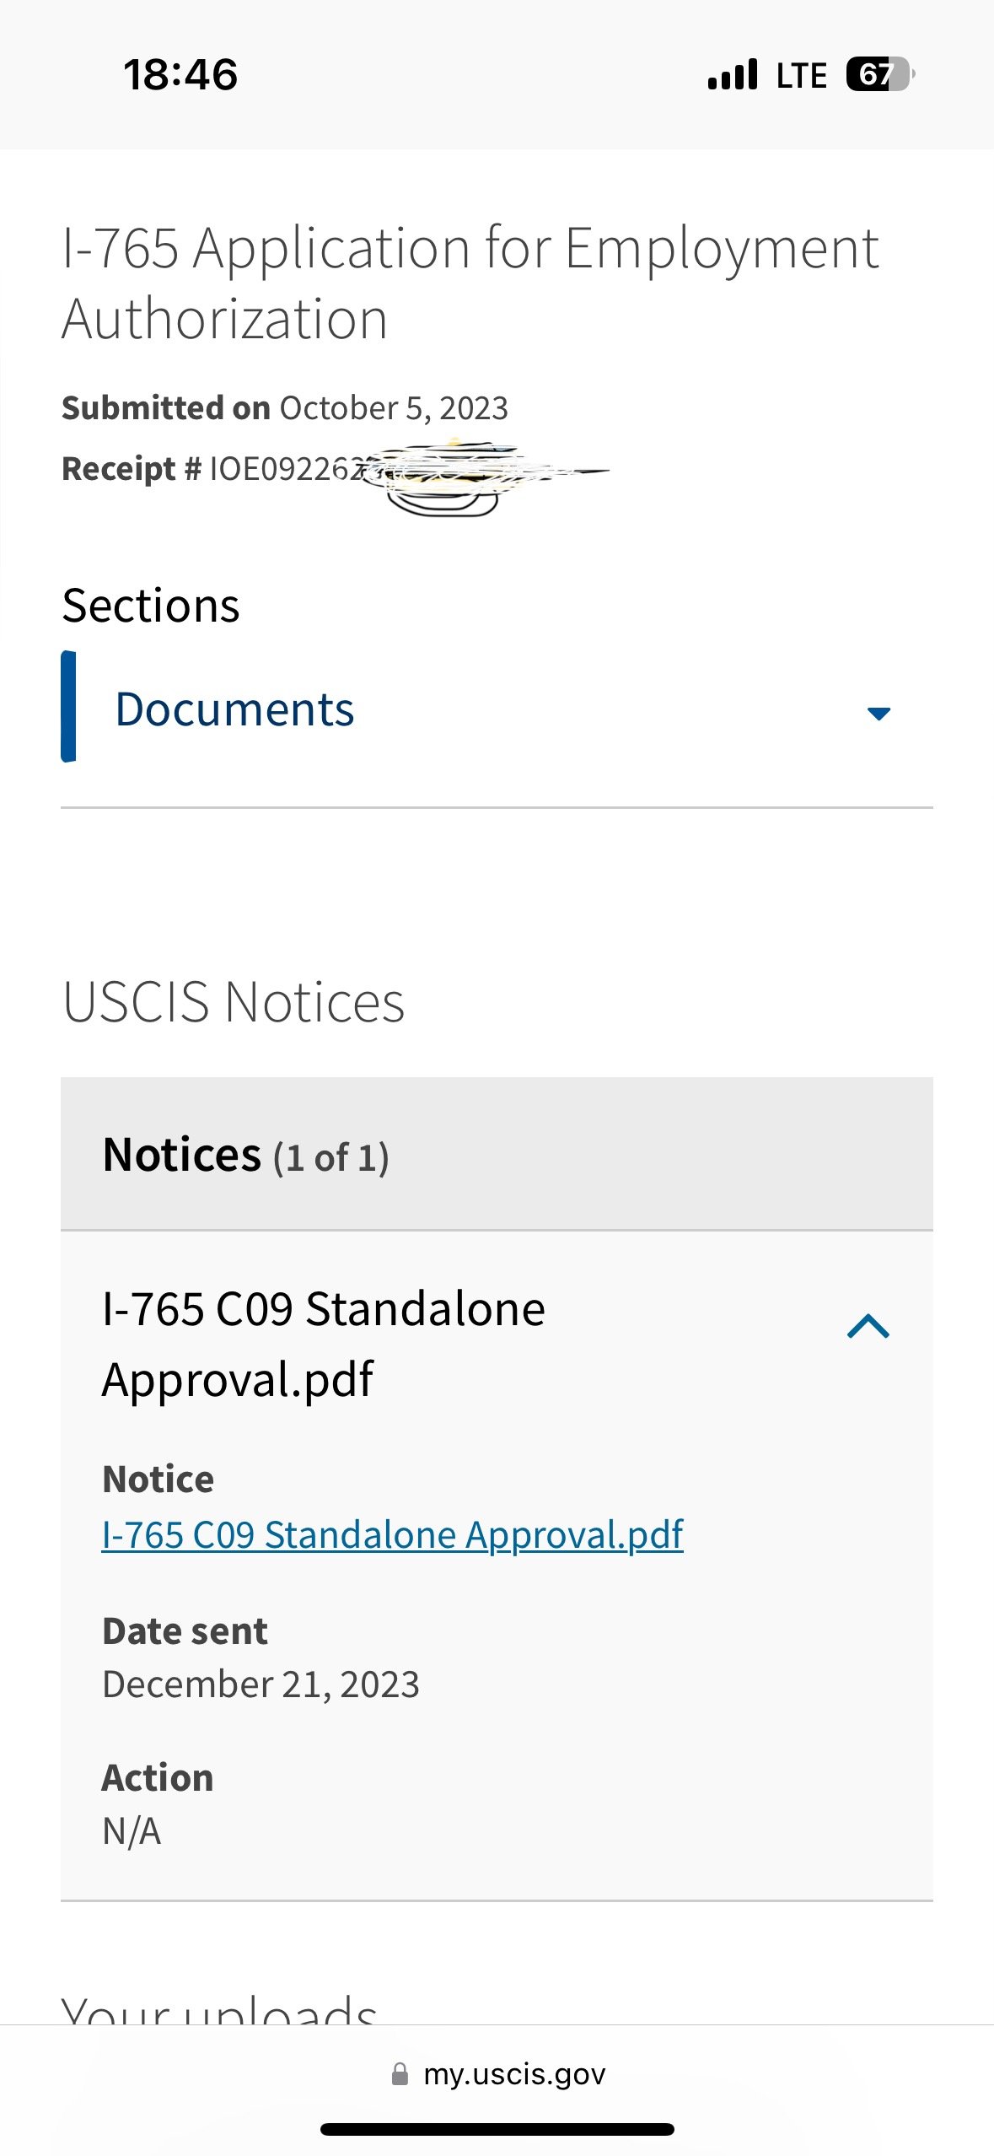Open the I-765 C09 Standalone Approval.pdf link
This screenshot has height=2156, width=994.
tap(392, 1534)
